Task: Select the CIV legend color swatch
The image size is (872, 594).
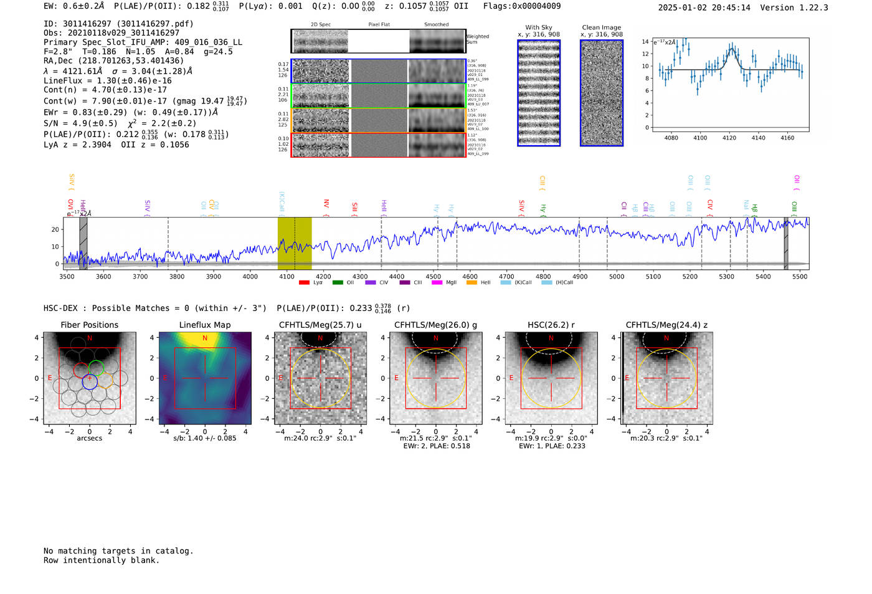Action: tap(371, 282)
